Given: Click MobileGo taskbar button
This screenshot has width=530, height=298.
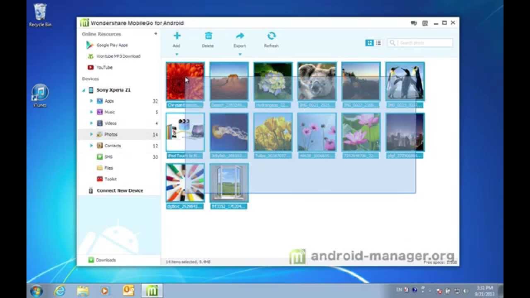Looking at the screenshot, I should pyautogui.click(x=152, y=291).
